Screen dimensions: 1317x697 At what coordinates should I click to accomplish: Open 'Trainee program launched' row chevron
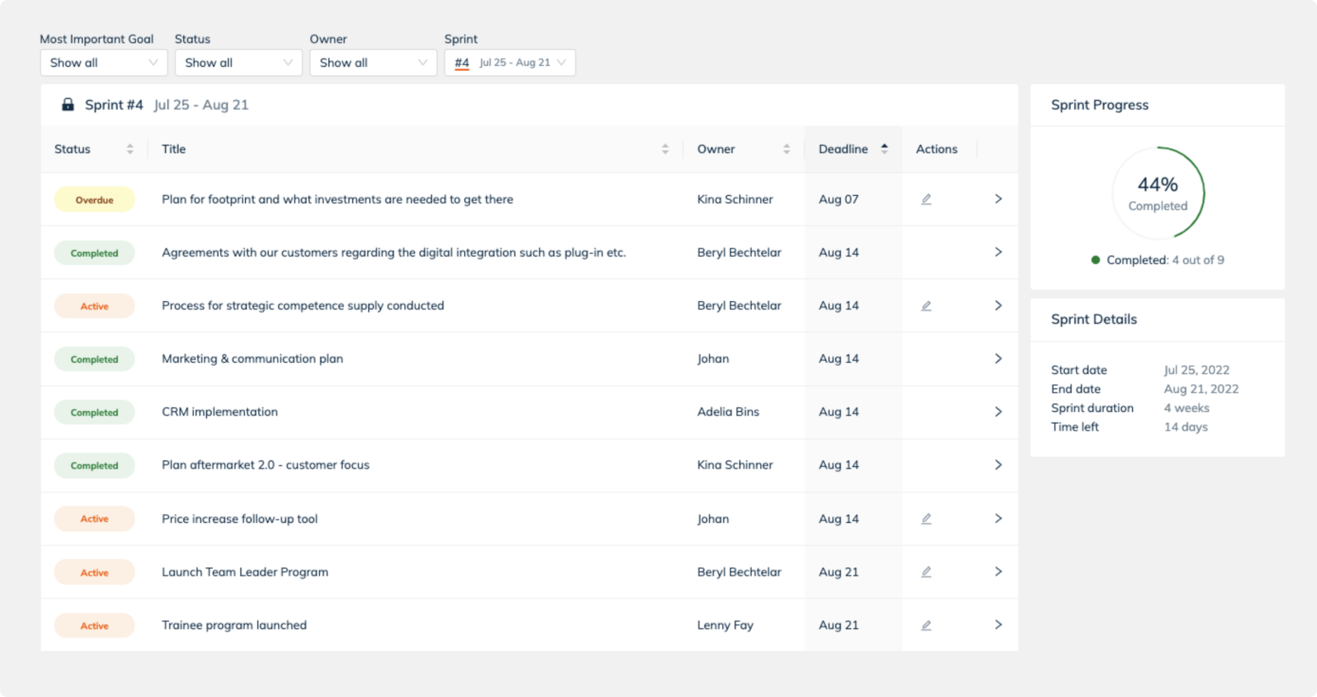[x=998, y=625]
